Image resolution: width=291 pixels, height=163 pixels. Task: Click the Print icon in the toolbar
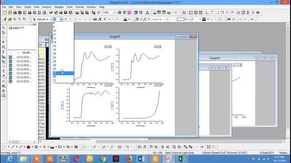119,13
